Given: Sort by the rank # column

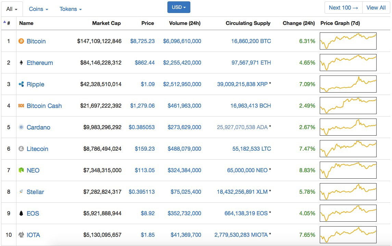Looking at the screenshot, I should click(8, 23).
